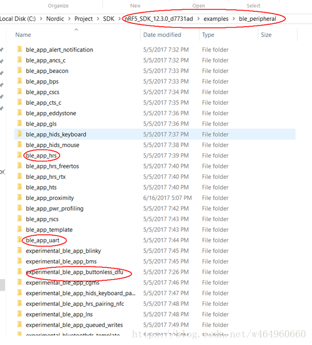Image resolution: width=312 pixels, height=345 pixels.
Task: Select the experimental_ble_app_hrs_pairing_nfc folder name
Action: pyautogui.click(x=75, y=304)
